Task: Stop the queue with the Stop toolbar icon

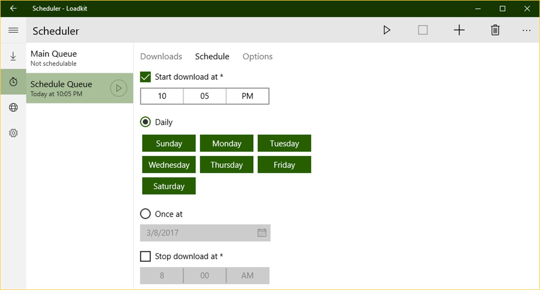Action: tap(423, 30)
